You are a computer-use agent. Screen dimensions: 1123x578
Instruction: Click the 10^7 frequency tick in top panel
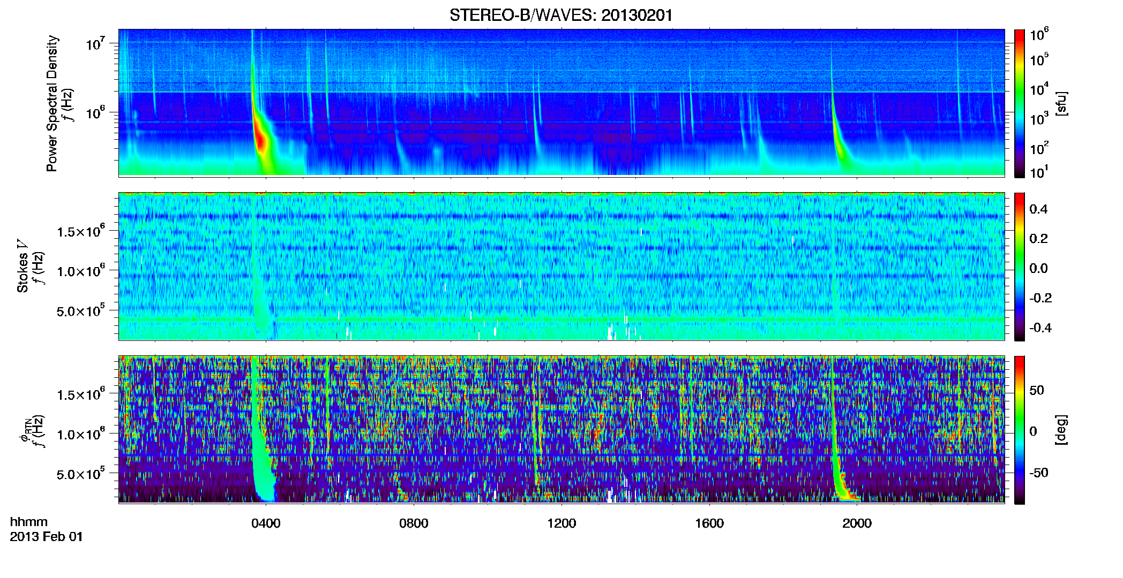click(x=95, y=44)
